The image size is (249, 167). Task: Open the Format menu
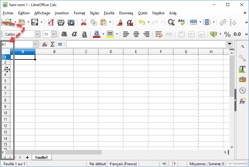[x=79, y=13]
